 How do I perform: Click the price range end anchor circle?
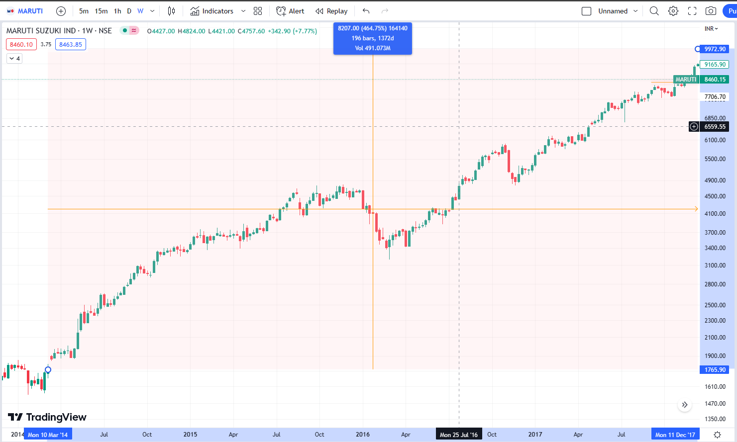point(697,49)
